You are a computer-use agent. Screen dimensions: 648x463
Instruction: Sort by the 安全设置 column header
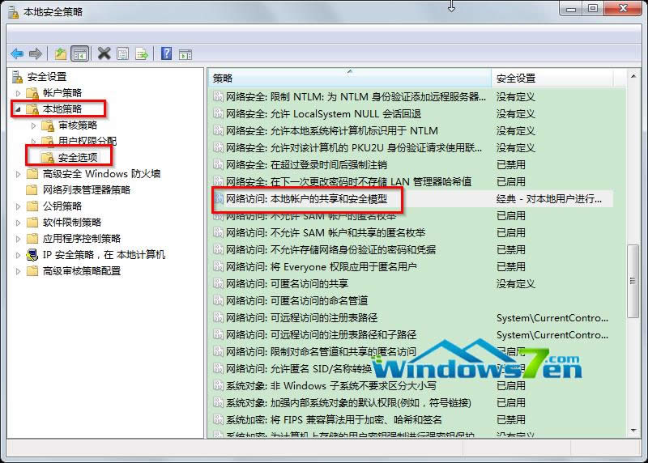click(x=551, y=79)
